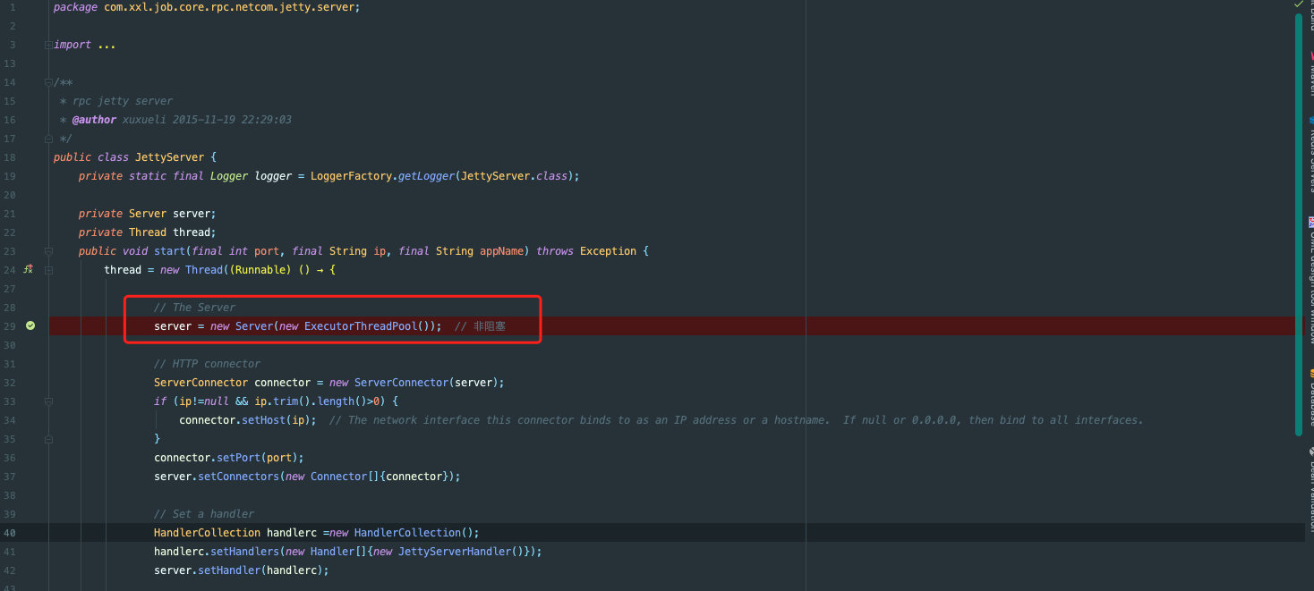Image resolution: width=1314 pixels, height=591 pixels.
Task: Click the 'private Thread thread' field declaration
Action: coord(148,232)
